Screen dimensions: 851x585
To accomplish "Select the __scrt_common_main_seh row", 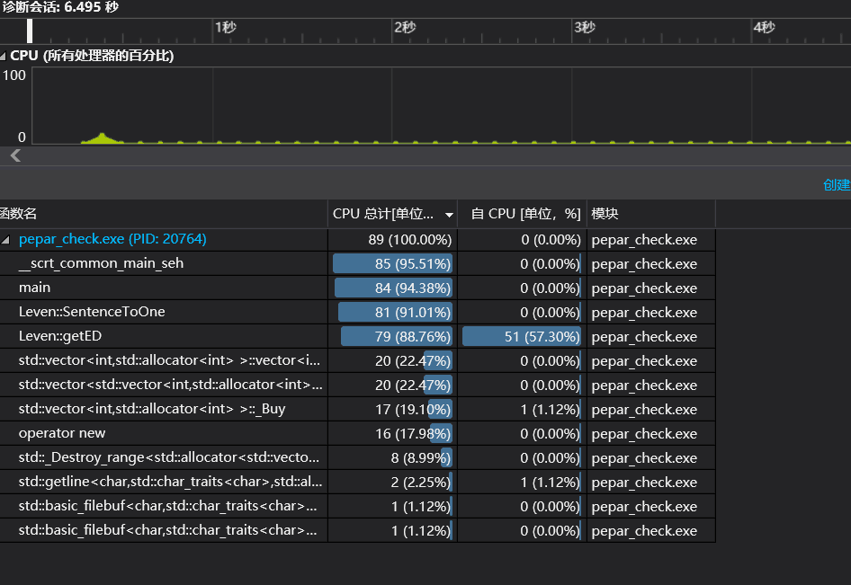I will click(x=101, y=264).
